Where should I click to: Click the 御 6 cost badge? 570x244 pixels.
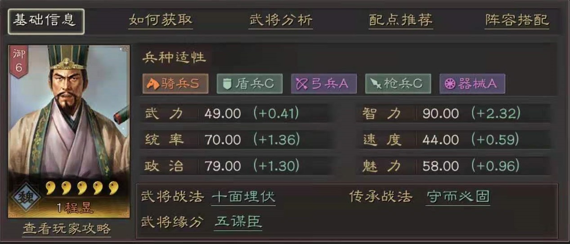tap(19, 62)
